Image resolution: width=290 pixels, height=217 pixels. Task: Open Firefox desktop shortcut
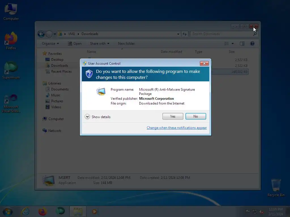[11, 41]
